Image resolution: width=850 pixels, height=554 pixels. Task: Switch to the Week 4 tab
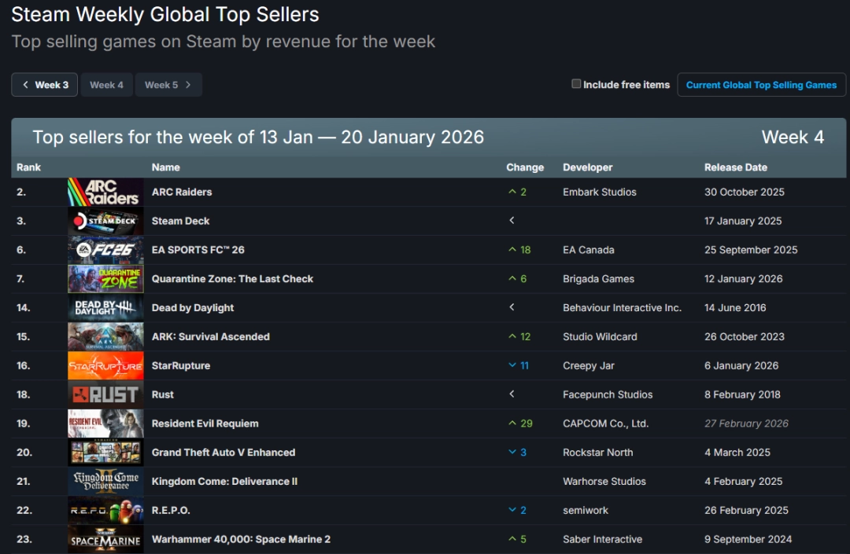tap(106, 85)
